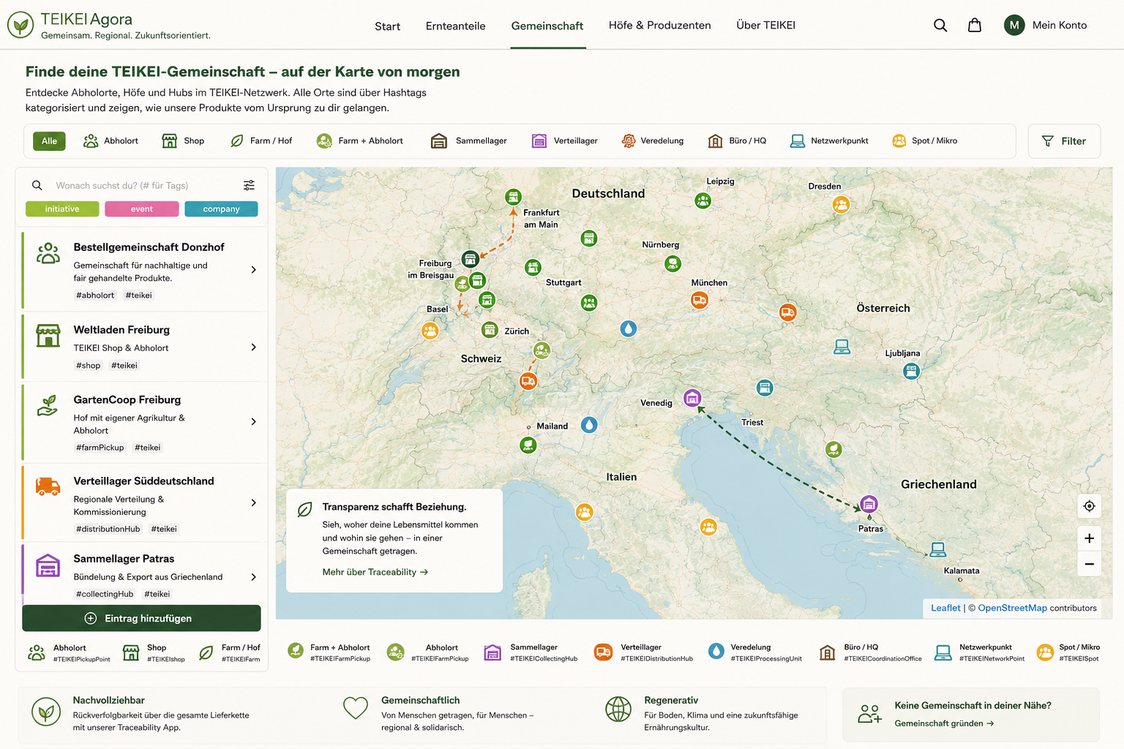Click the #collectingHub tag

pyautogui.click(x=105, y=594)
